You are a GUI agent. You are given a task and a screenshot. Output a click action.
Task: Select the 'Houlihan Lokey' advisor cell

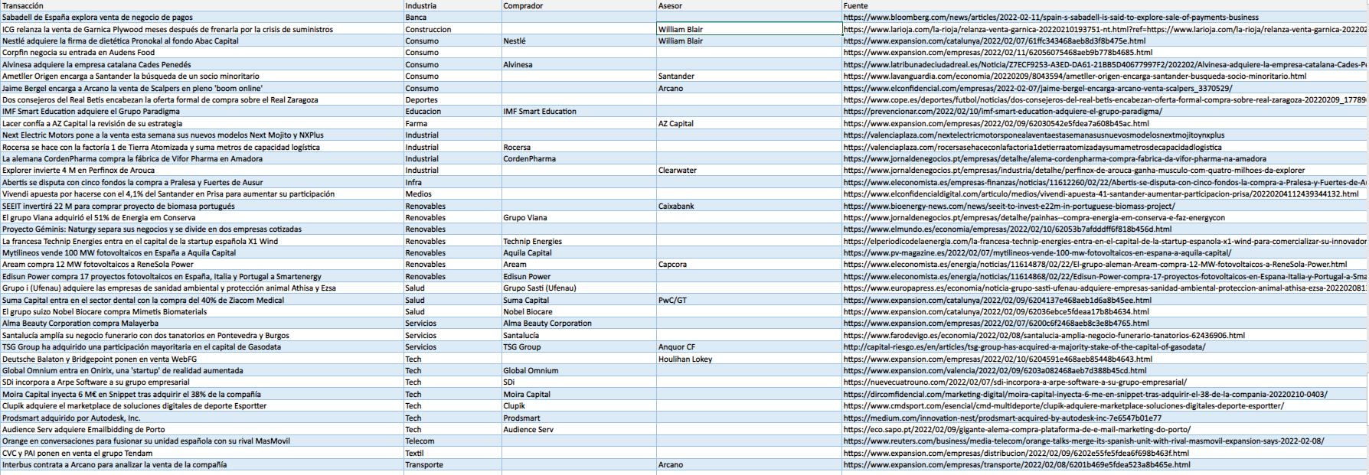(x=749, y=360)
